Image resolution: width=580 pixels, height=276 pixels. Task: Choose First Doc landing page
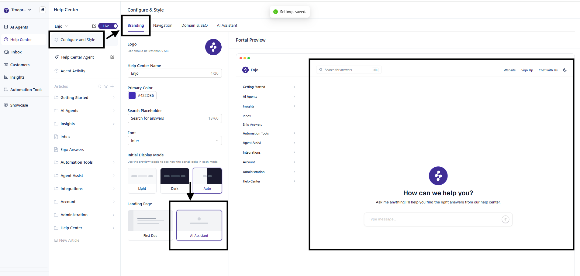[150, 225]
